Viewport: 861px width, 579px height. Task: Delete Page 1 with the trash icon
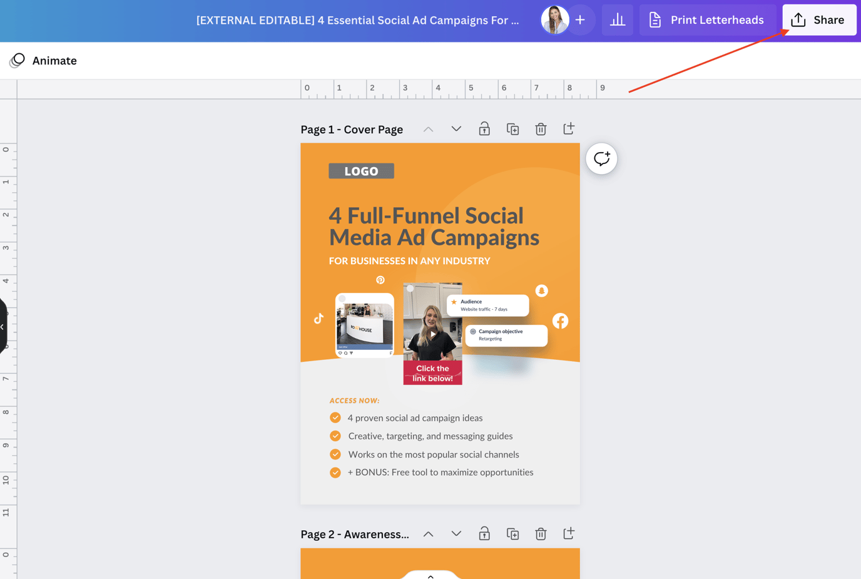[x=541, y=128]
